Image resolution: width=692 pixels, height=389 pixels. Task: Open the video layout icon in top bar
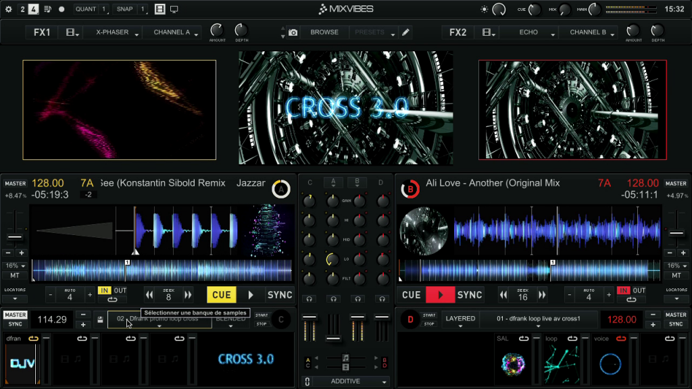click(159, 9)
